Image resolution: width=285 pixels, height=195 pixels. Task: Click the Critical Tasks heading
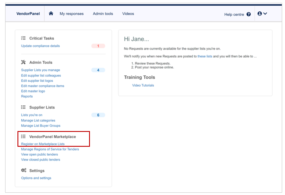point(42,38)
